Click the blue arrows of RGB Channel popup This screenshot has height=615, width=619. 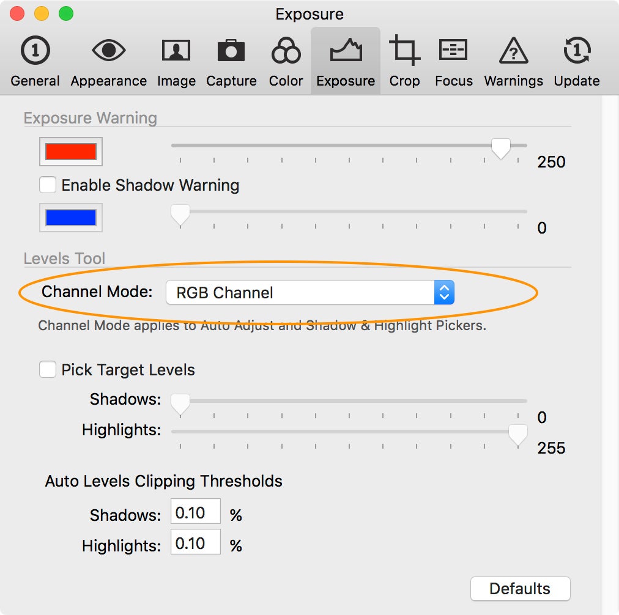coord(444,292)
